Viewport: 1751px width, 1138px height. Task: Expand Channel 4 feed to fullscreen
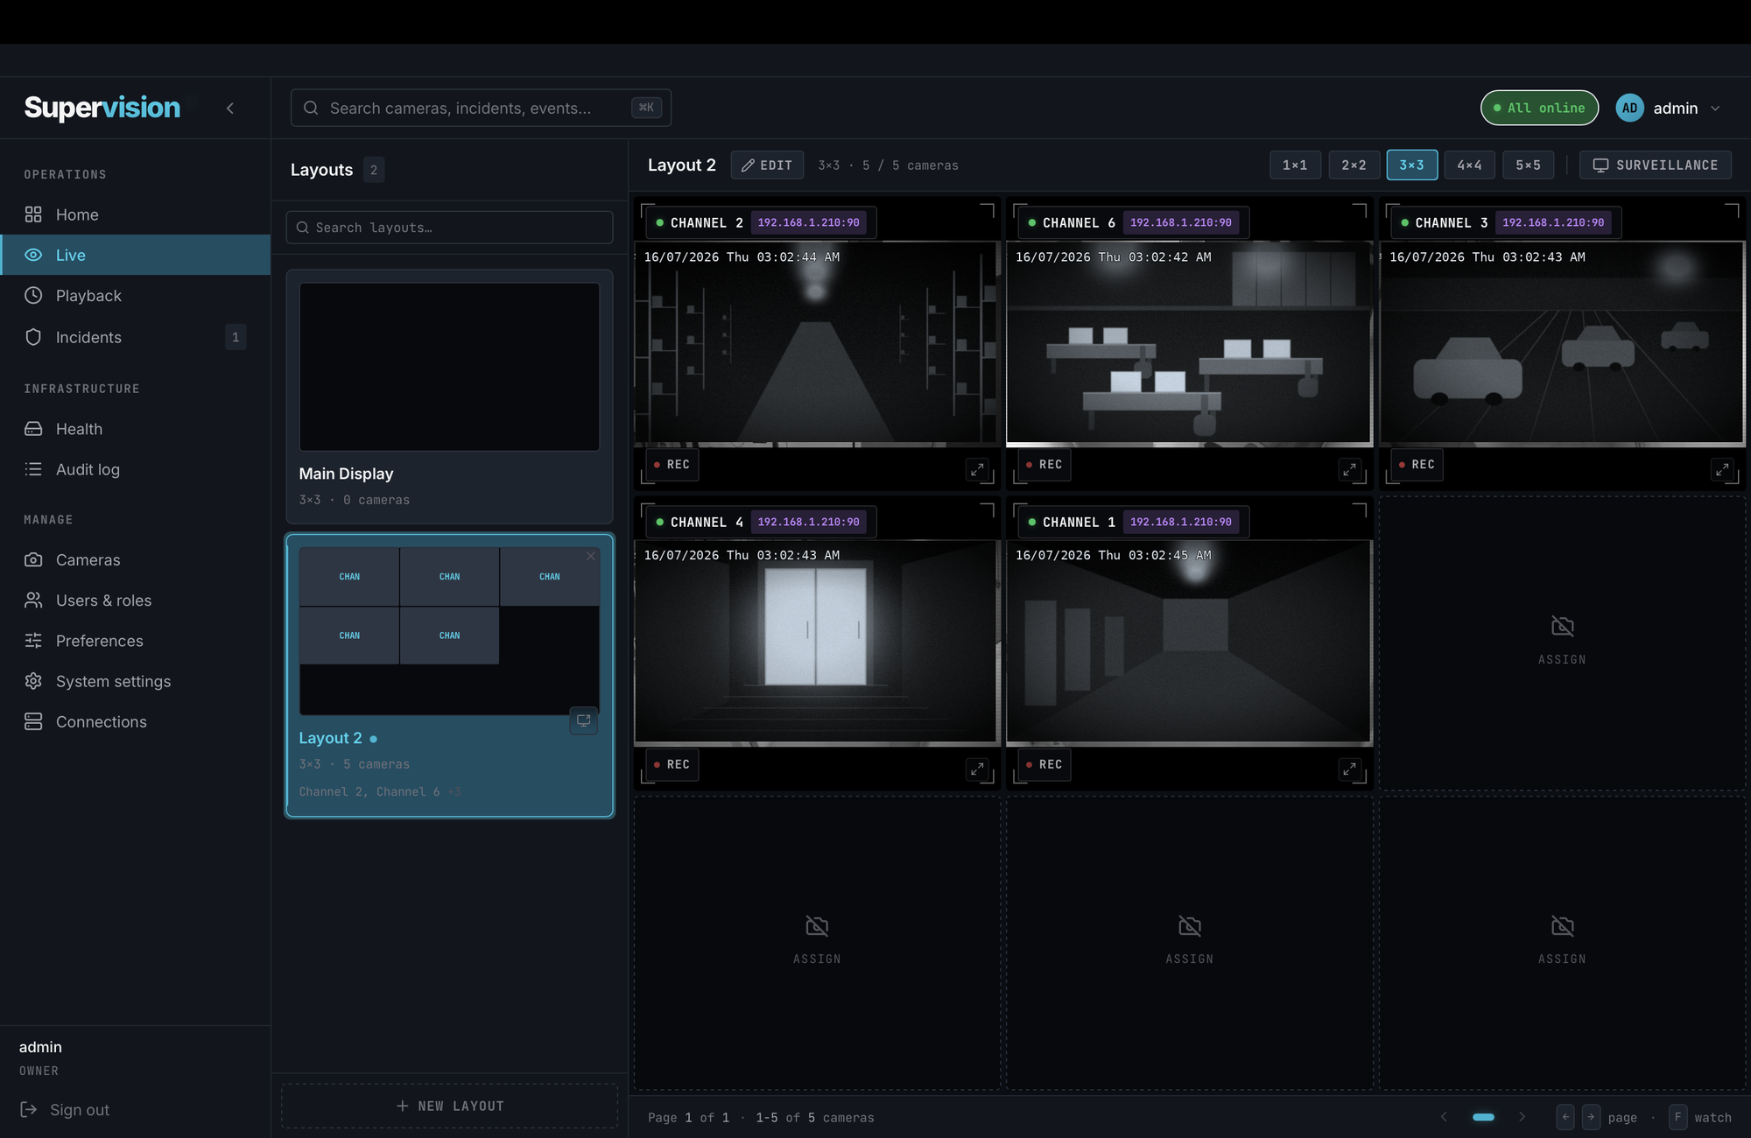pyautogui.click(x=977, y=769)
